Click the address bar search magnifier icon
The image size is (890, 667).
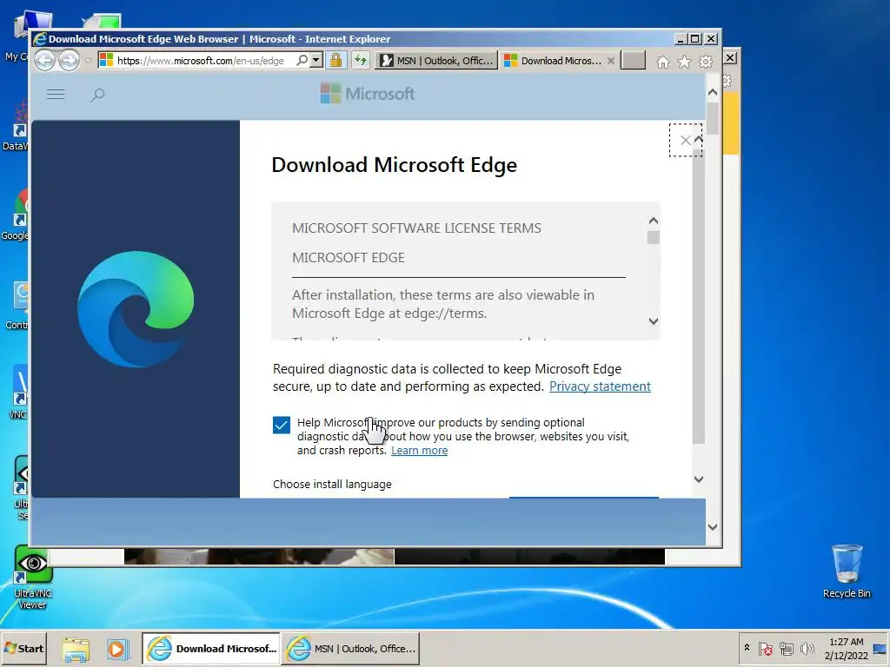302,60
